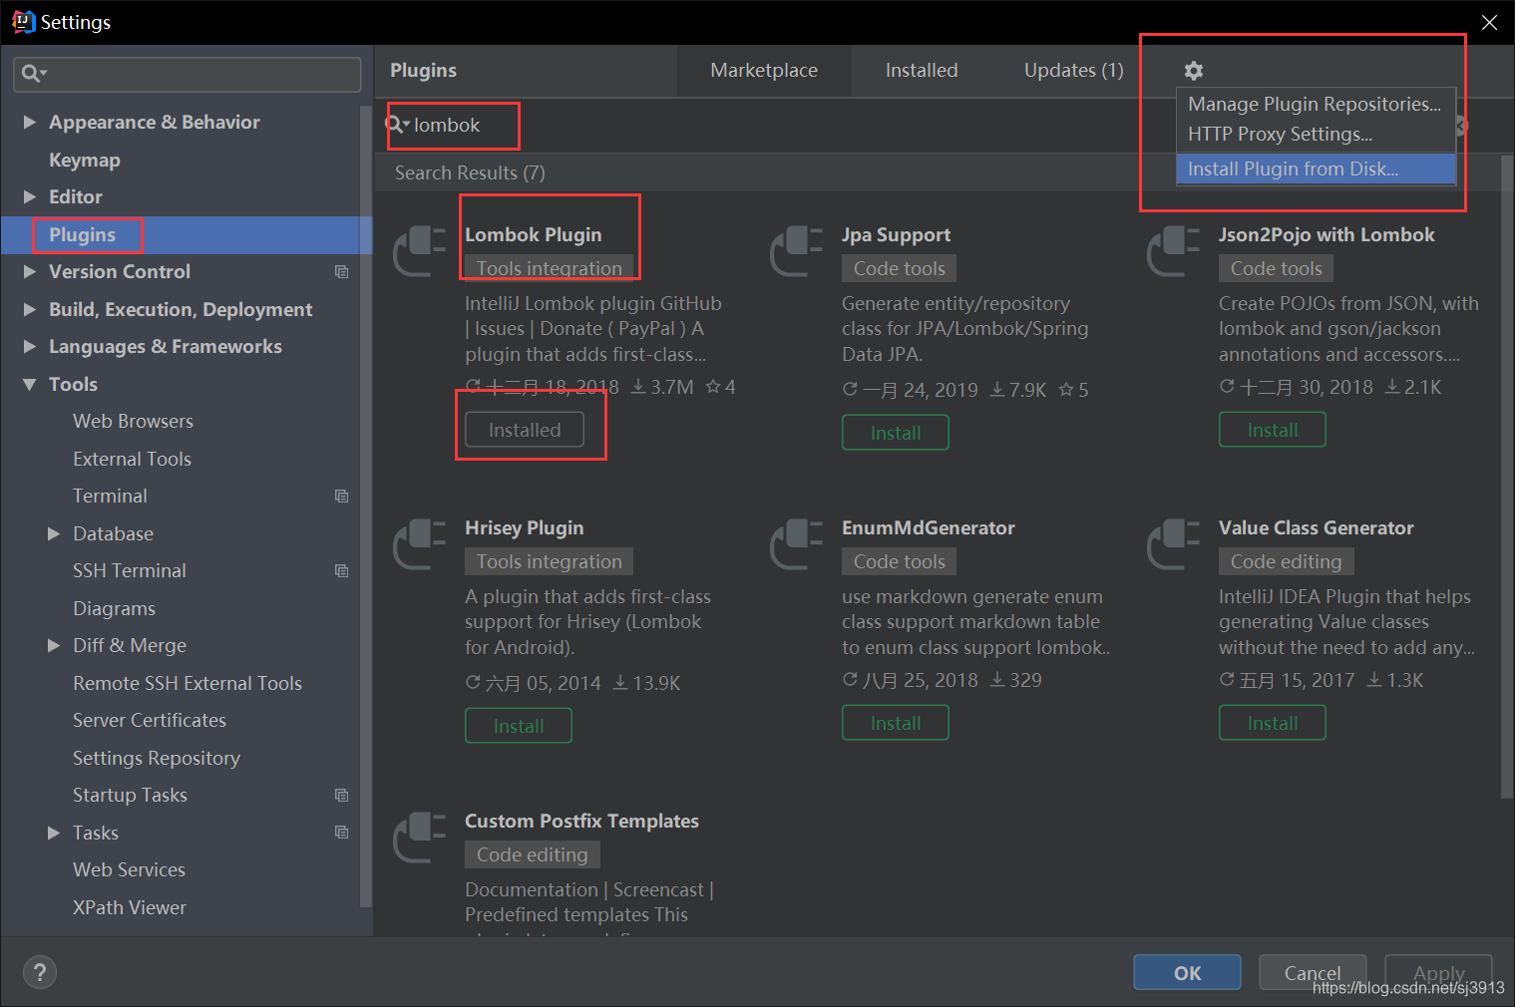Switch to the Installed tab
This screenshot has width=1515, height=1007.
[922, 71]
